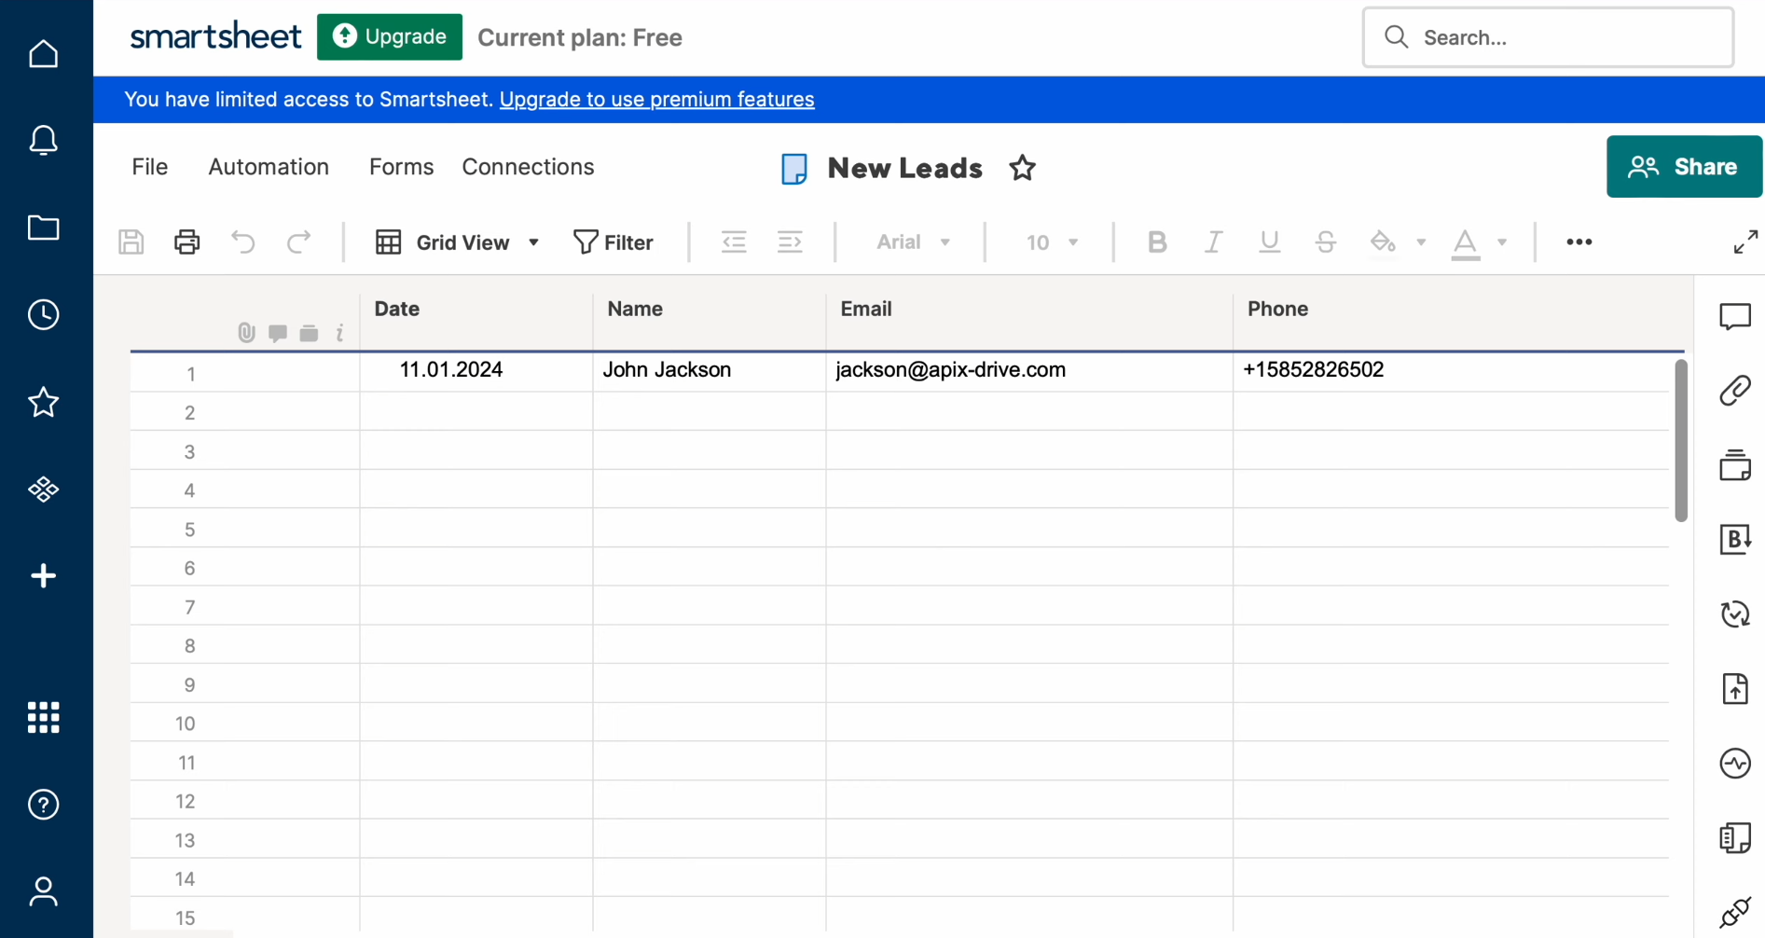
Task: Click the Help question mark icon
Action: click(x=43, y=805)
